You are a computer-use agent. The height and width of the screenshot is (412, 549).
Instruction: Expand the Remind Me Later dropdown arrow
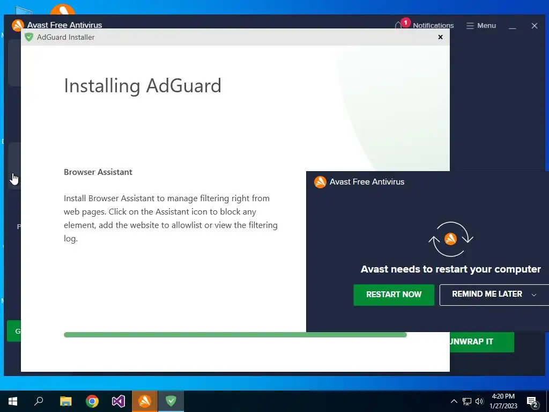click(x=534, y=295)
